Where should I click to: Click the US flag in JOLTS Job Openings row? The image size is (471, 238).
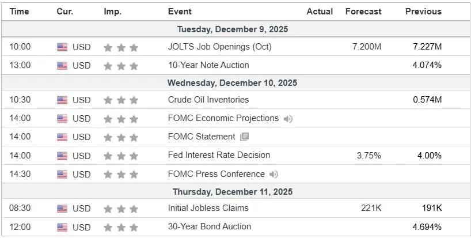coord(62,47)
